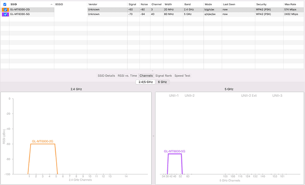Click the orange GL-MT6000-2G chart label
This screenshot has width=305, height=185.
pyautogui.click(x=42, y=141)
